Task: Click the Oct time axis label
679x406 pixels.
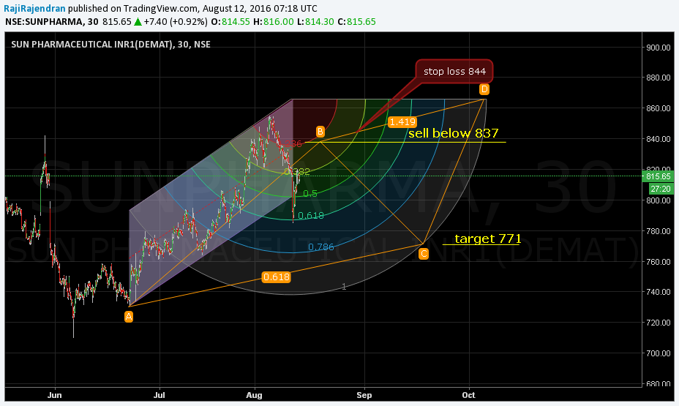Action: point(468,395)
